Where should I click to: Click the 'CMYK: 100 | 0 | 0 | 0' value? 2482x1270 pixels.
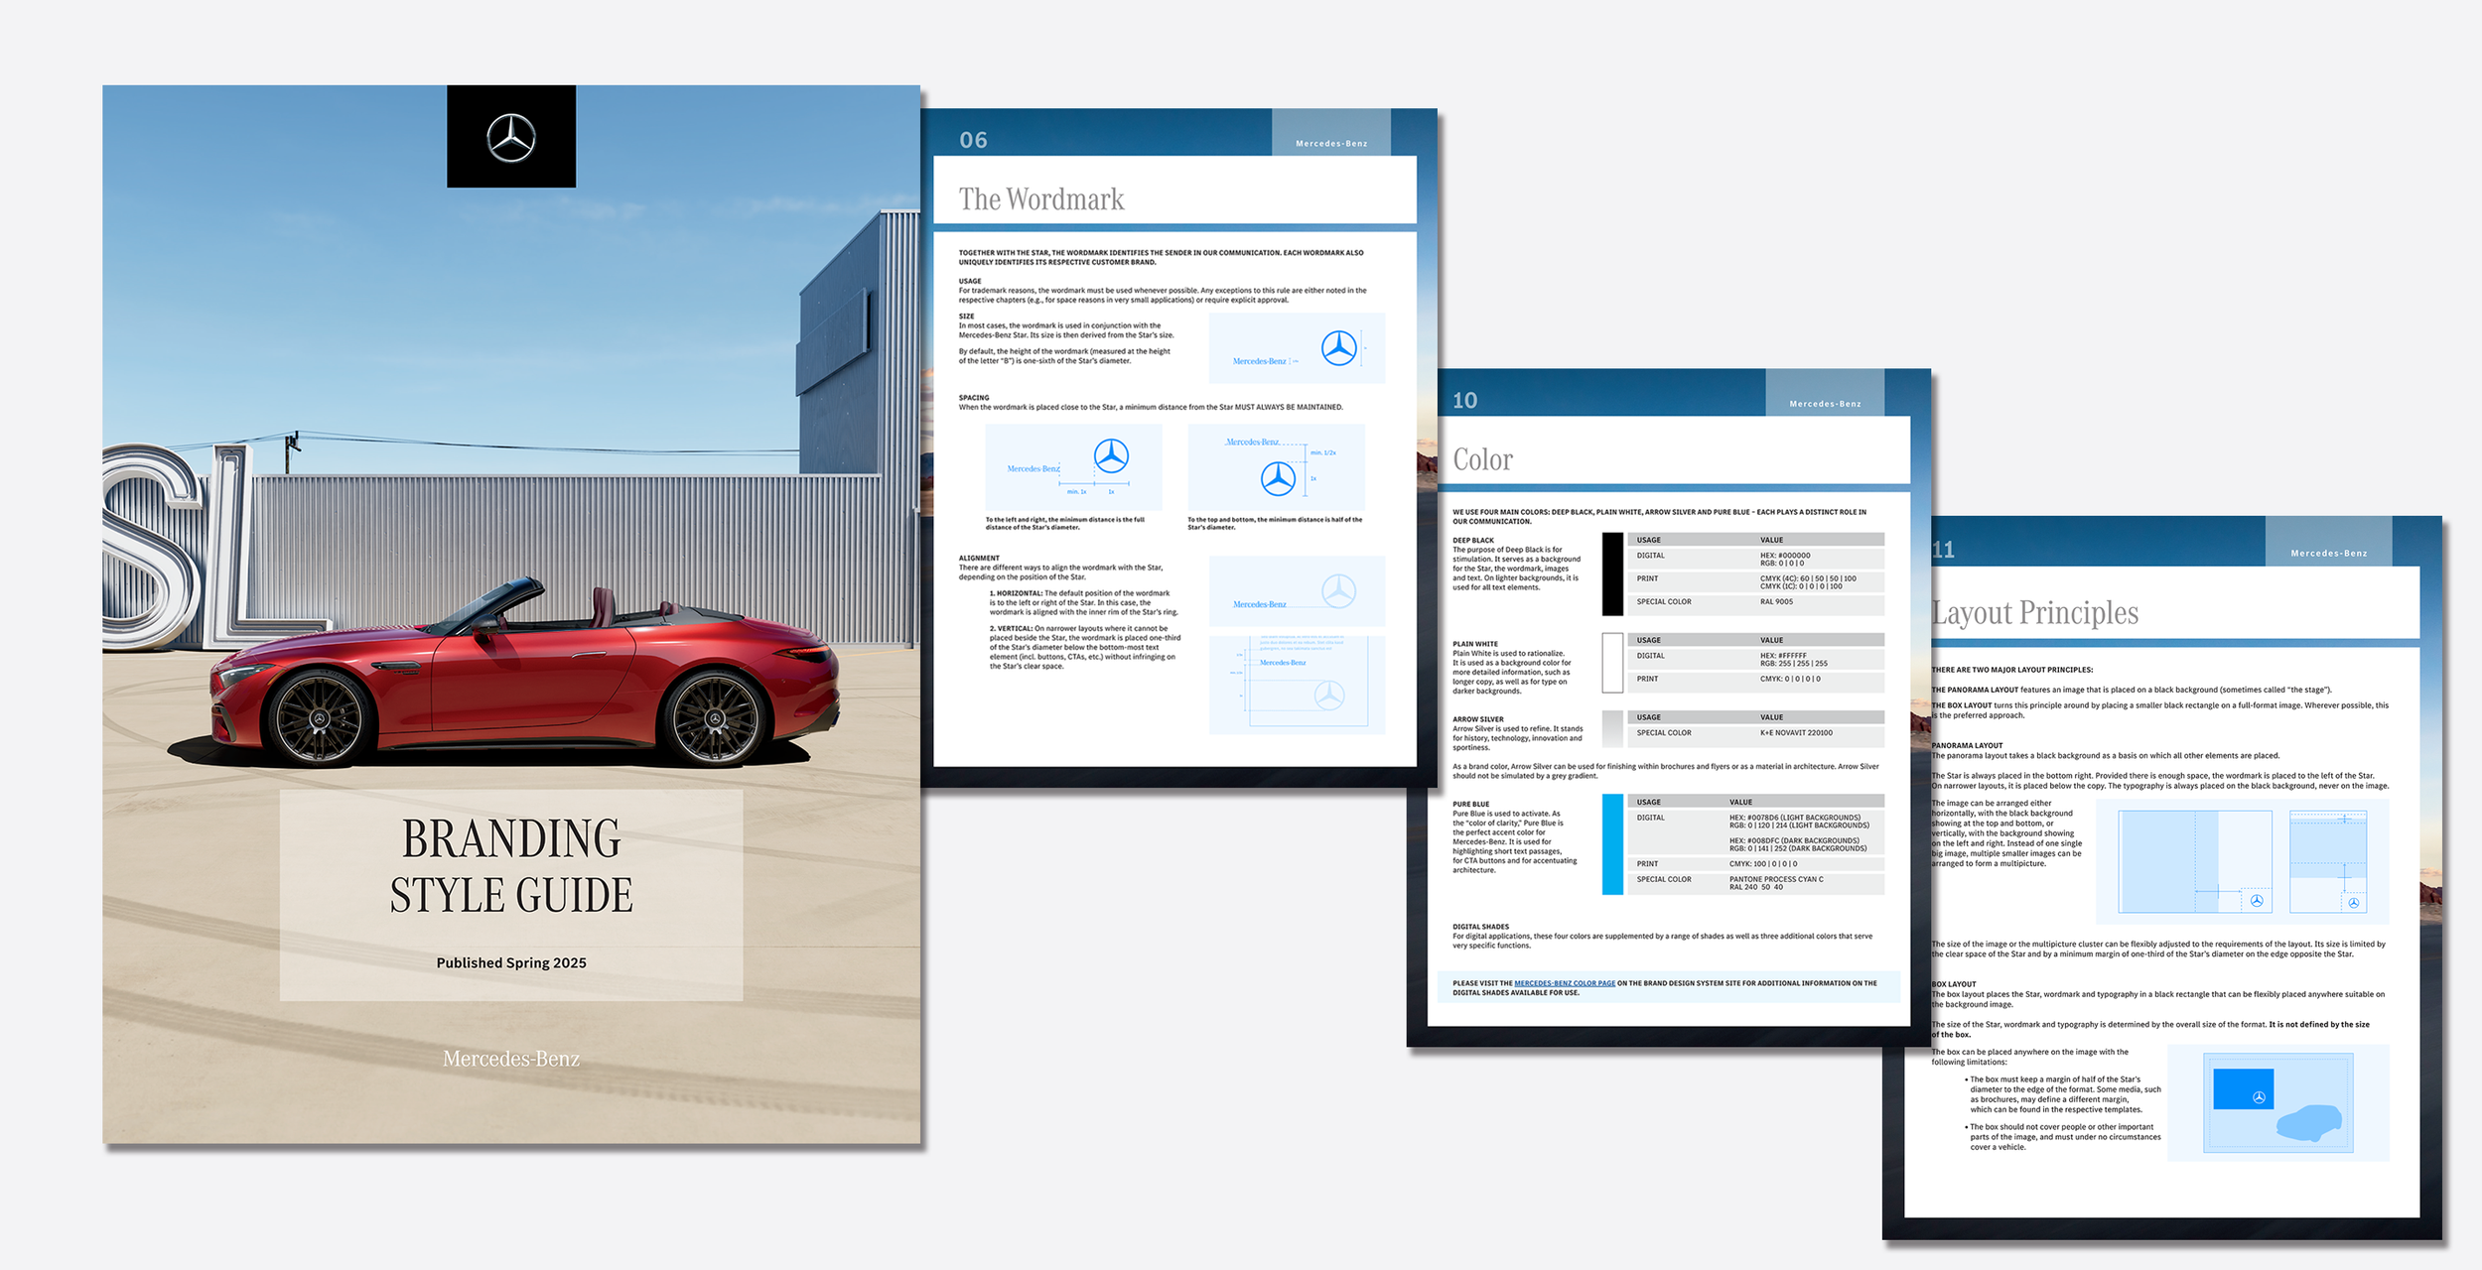click(1763, 863)
